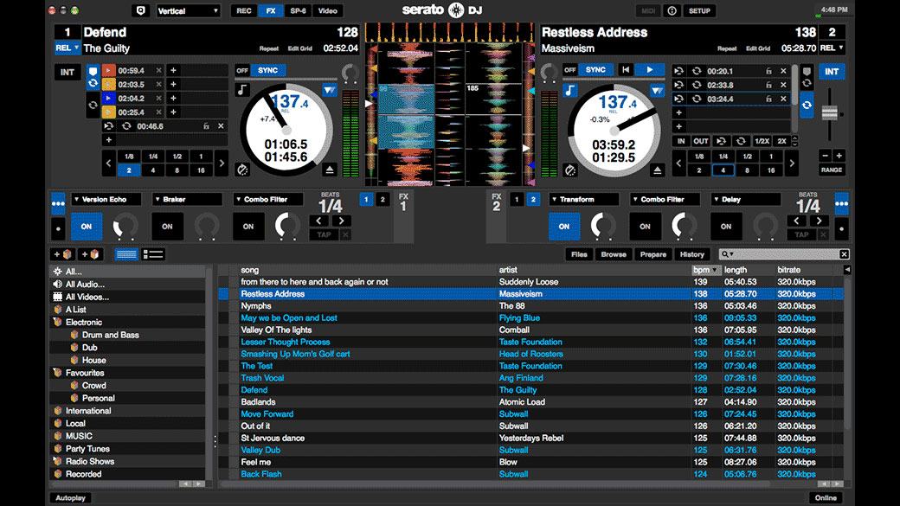Viewport: 900px width, 506px height.
Task: Add a smart crate with the second plus-crate icon
Action: [x=91, y=254]
